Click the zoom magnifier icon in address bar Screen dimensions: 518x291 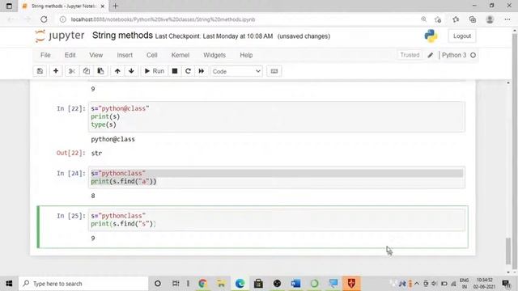pyautogui.click(x=423, y=19)
